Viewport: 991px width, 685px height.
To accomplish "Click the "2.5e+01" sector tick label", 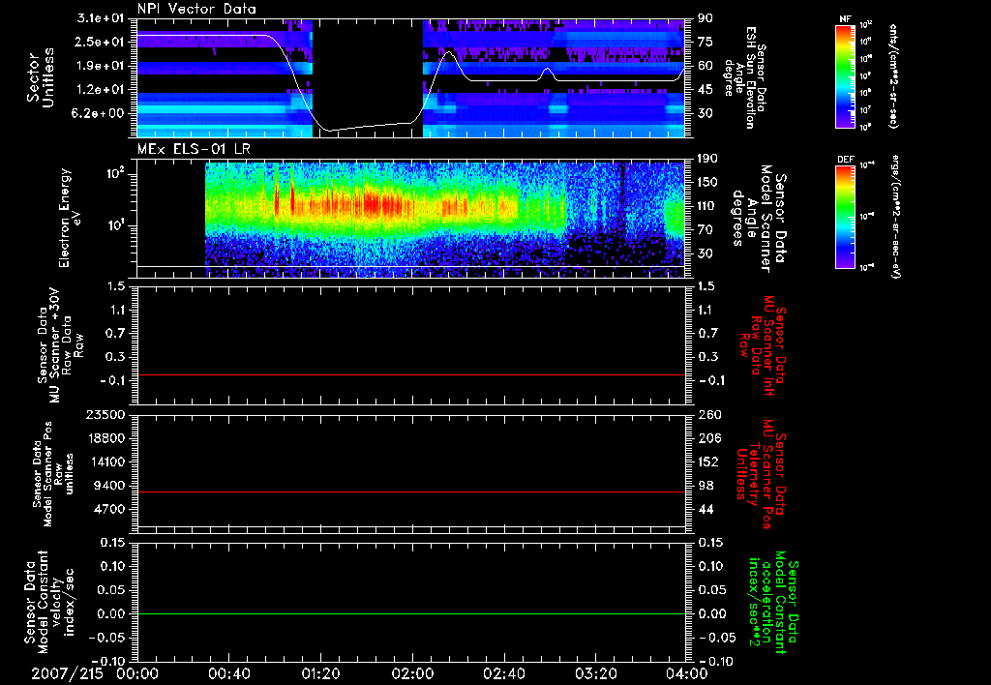I will [x=101, y=42].
